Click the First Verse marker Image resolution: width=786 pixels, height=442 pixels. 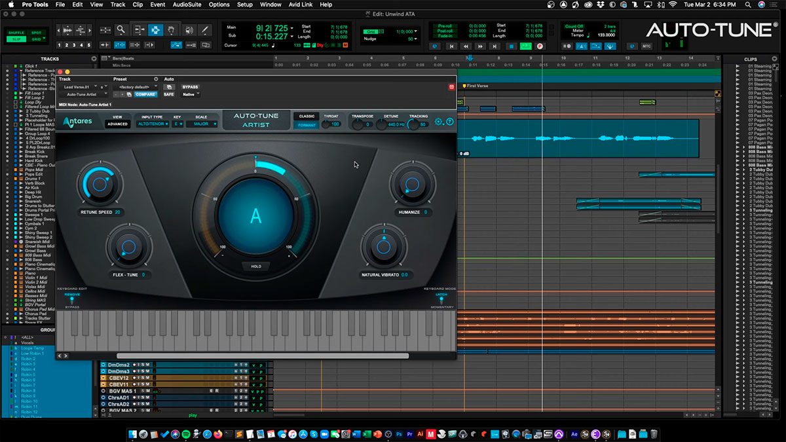pos(476,86)
